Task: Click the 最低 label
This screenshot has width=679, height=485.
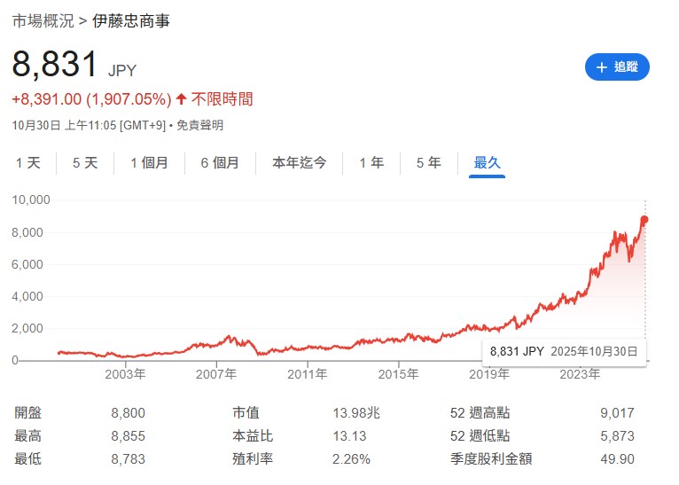Action: [x=27, y=458]
